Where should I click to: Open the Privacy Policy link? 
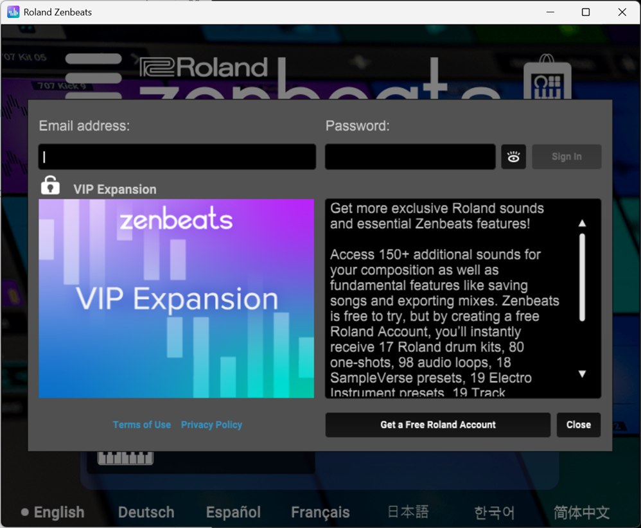[211, 425]
